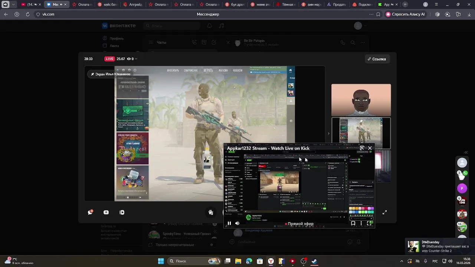475x267 pixels.
Task: Open ВКонтакте logo home link
Action: [x=119, y=26]
